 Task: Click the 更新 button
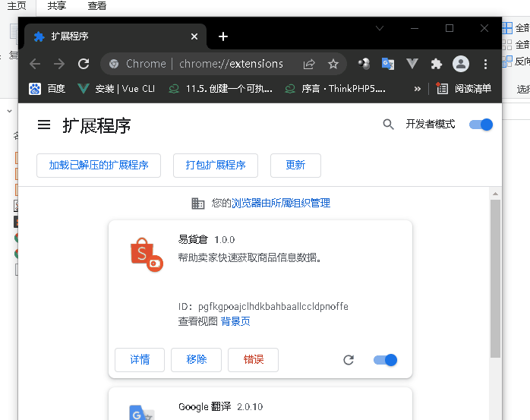pyautogui.click(x=295, y=166)
